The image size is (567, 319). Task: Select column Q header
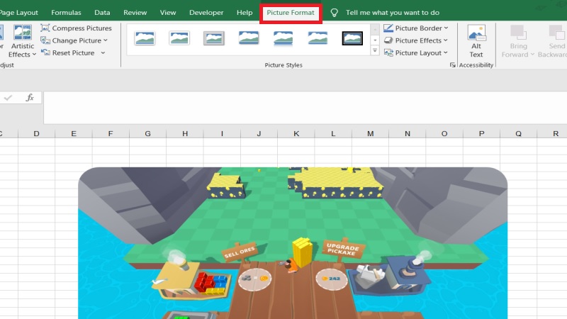519,133
